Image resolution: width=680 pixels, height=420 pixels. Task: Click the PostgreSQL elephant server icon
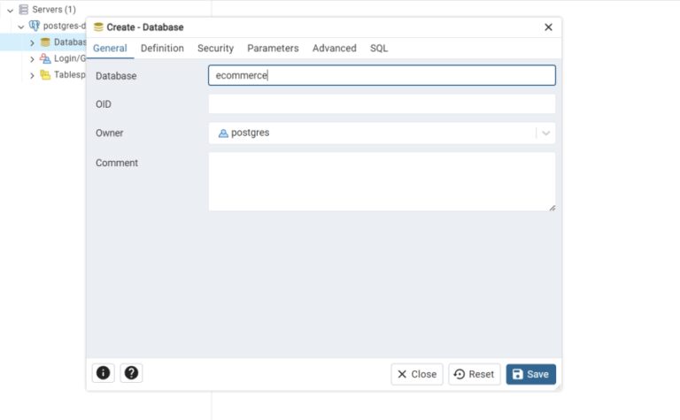pos(35,26)
